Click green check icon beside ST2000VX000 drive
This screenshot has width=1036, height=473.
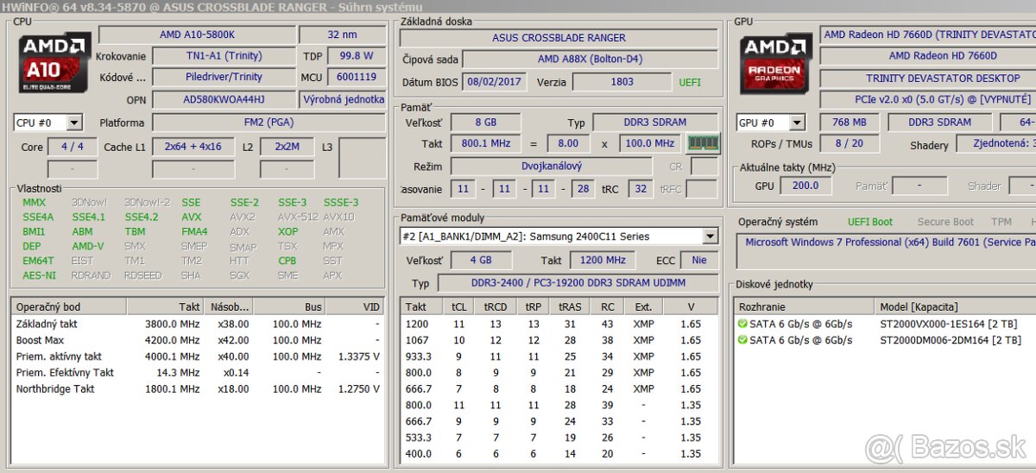pyautogui.click(x=742, y=324)
